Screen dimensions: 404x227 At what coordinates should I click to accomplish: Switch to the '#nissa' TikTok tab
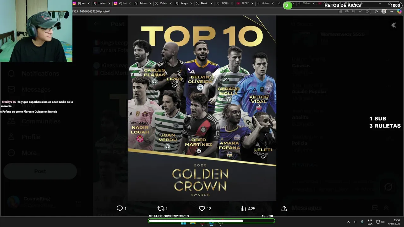[x=265, y=3]
